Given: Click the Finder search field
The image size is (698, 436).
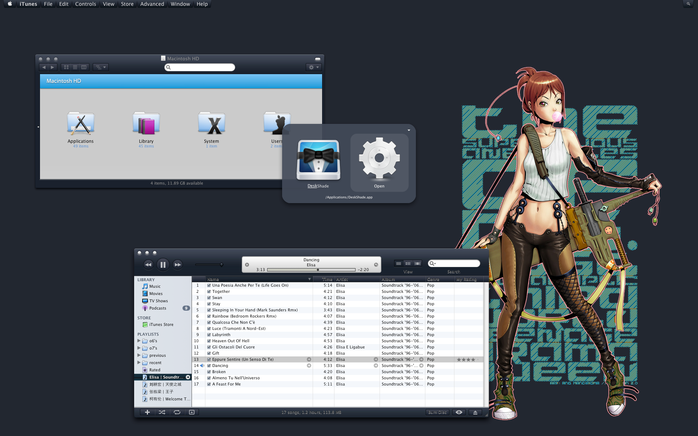Looking at the screenshot, I should (x=200, y=67).
